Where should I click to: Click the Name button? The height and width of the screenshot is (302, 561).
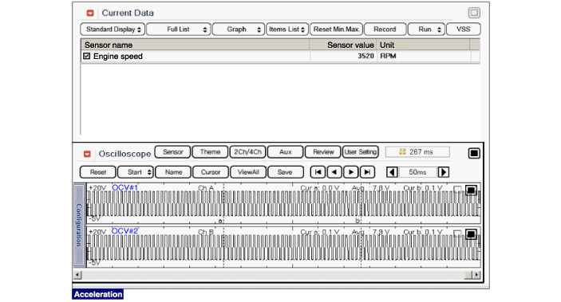click(x=173, y=172)
